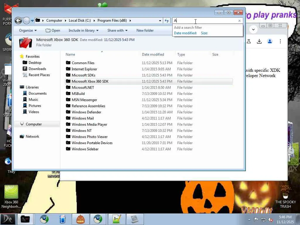Select the Windows Sidebar folder
The image size is (300, 225).
tap(85, 149)
